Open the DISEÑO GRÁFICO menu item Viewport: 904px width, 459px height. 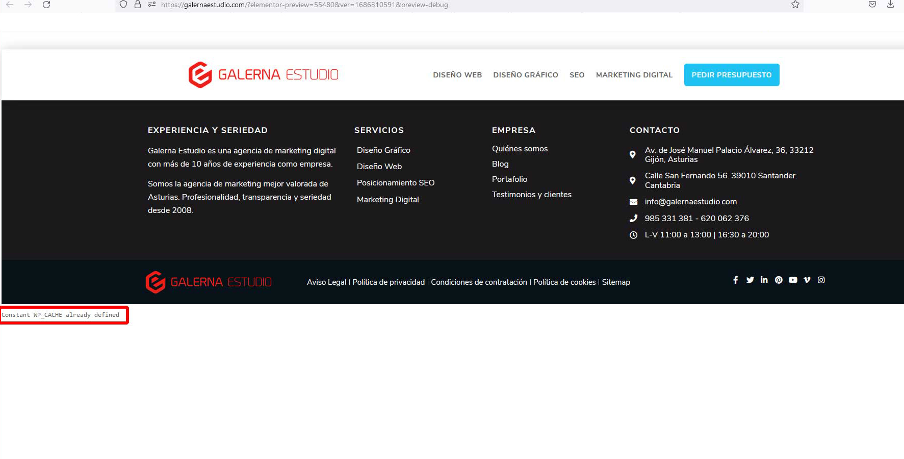526,75
